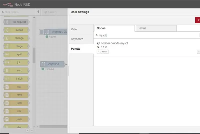Click the package icon beside node-red-node-mysql
This screenshot has height=134, width=200.
click(98, 43)
